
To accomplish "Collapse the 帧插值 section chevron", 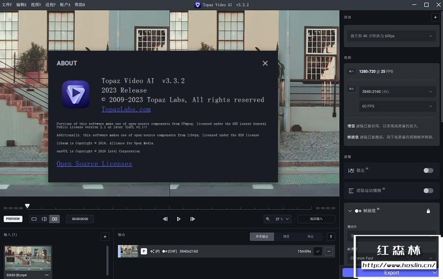I will pyautogui.click(x=350, y=211).
